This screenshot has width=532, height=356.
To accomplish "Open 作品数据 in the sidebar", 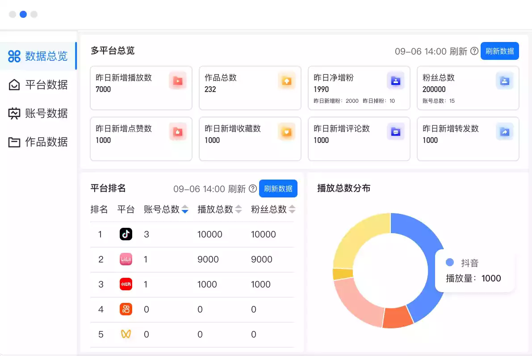I will pos(38,142).
